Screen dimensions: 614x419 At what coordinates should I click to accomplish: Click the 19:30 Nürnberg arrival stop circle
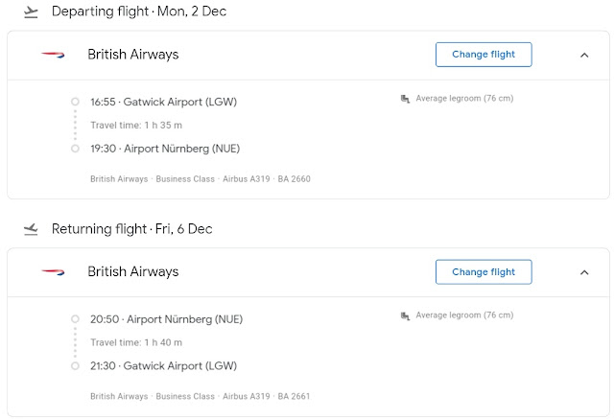coord(75,148)
